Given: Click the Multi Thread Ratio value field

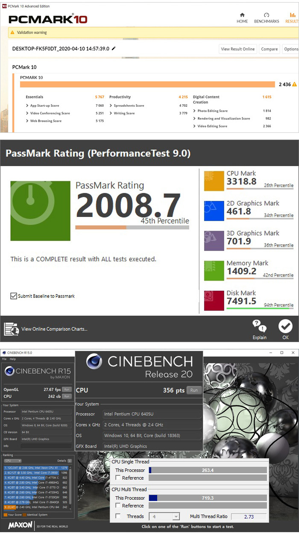Looking at the screenshot, I should point(249,516).
